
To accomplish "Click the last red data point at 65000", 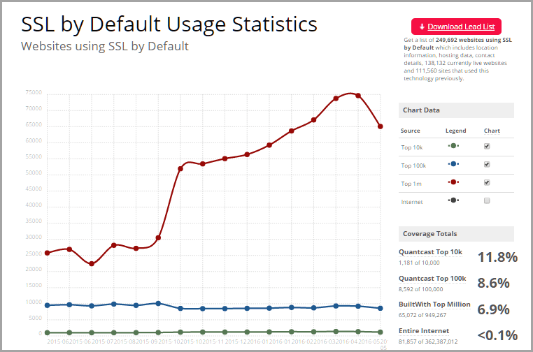I will coord(381,126).
